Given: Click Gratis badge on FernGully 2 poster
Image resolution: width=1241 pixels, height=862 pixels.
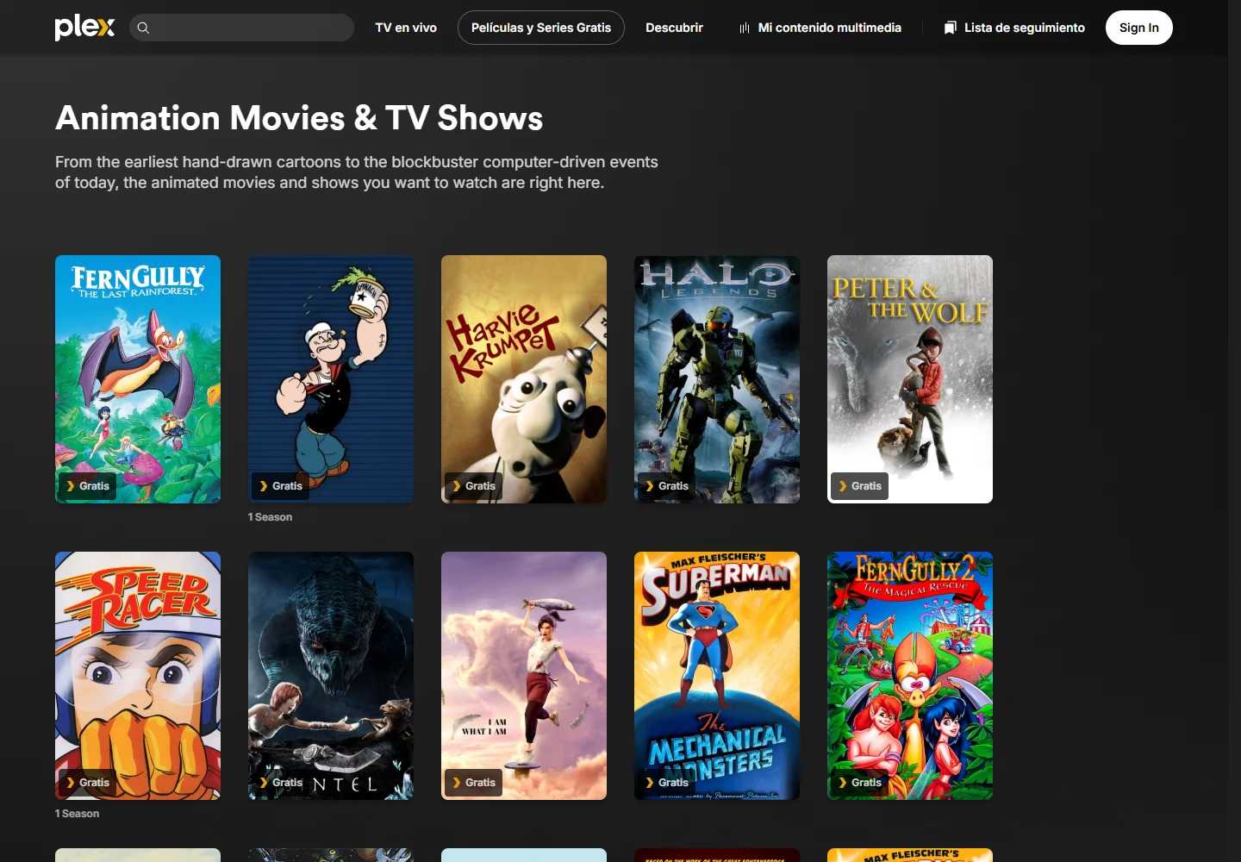Looking at the screenshot, I should (859, 783).
